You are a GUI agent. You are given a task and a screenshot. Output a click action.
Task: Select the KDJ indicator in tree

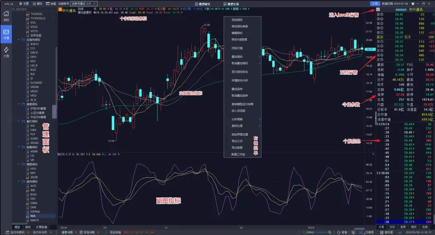pos(33,61)
